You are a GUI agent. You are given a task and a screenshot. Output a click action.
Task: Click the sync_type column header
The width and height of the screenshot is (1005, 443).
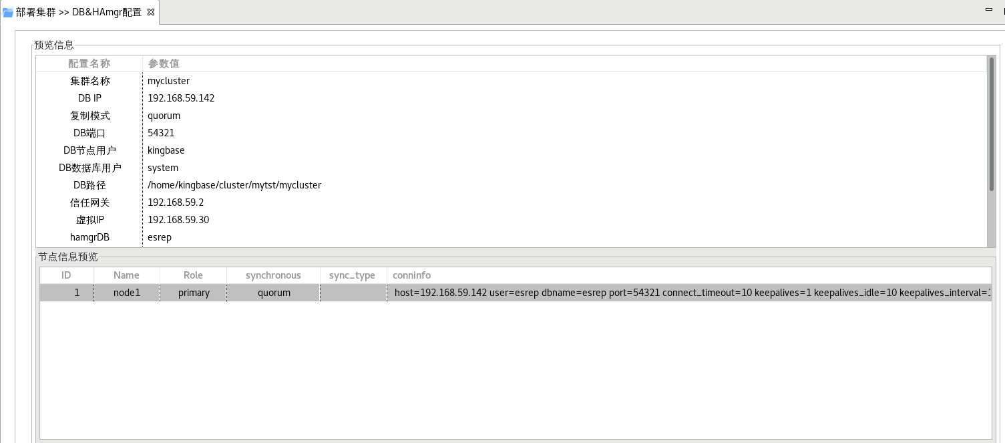click(352, 275)
